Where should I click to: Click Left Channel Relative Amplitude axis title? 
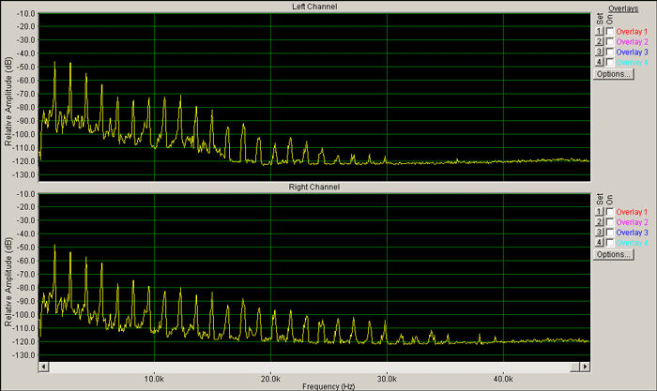click(8, 101)
